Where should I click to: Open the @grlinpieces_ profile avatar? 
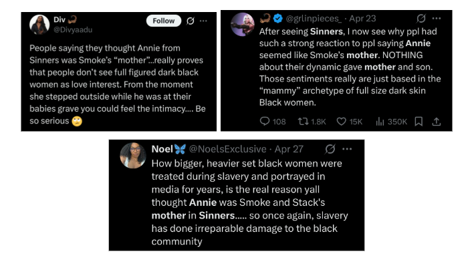[243, 25]
